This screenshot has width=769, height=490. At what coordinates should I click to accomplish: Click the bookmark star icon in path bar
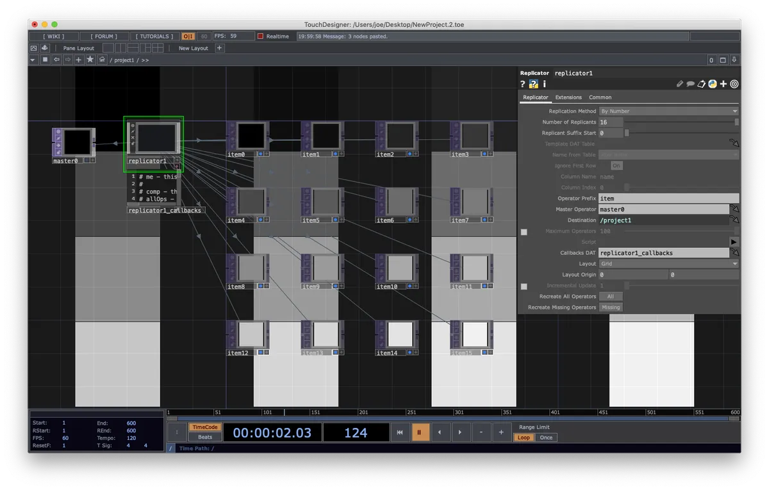90,60
